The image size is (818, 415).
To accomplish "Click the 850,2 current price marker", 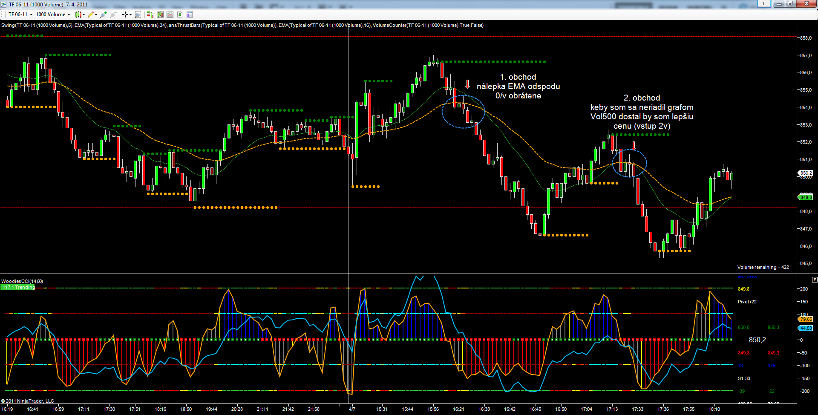I will coord(805,173).
